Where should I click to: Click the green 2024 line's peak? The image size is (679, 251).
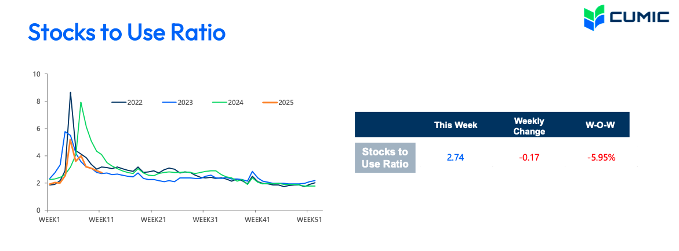81,103
